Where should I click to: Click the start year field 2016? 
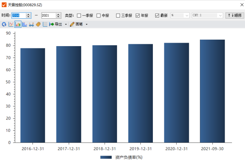[18, 15]
